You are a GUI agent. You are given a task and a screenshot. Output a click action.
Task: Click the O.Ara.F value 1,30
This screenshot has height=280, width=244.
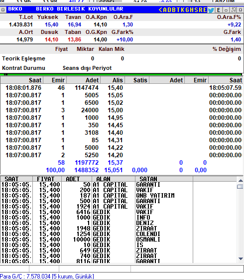[127, 24]
